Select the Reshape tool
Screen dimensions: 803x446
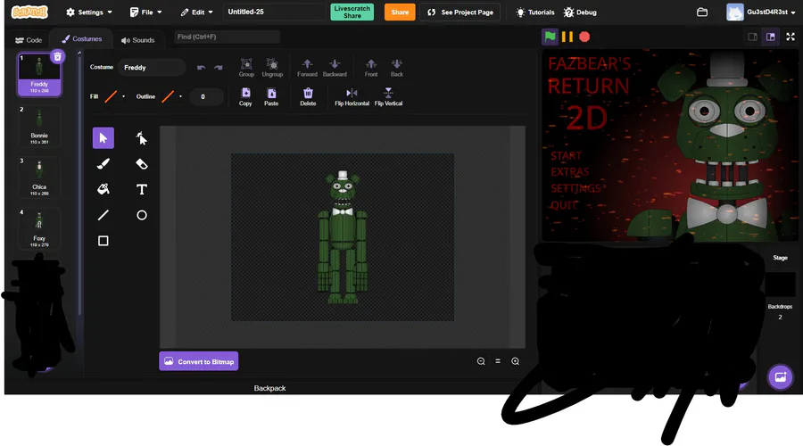(141, 137)
